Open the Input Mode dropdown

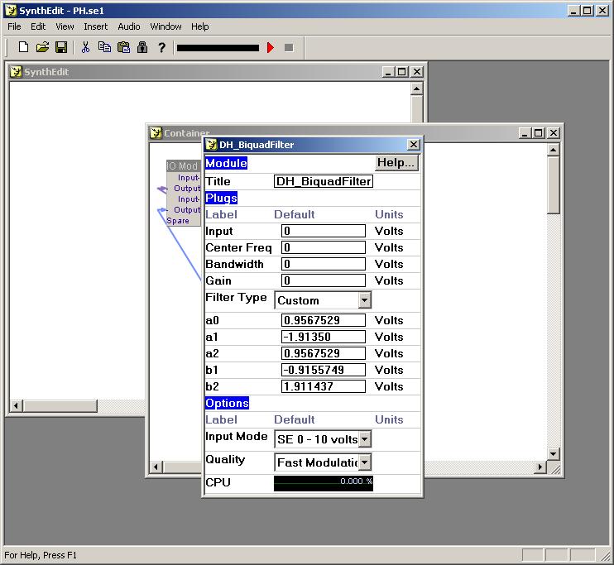coord(323,439)
